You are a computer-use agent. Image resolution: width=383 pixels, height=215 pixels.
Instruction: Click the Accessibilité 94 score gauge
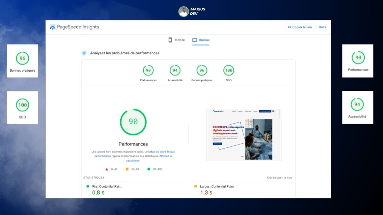click(175, 70)
